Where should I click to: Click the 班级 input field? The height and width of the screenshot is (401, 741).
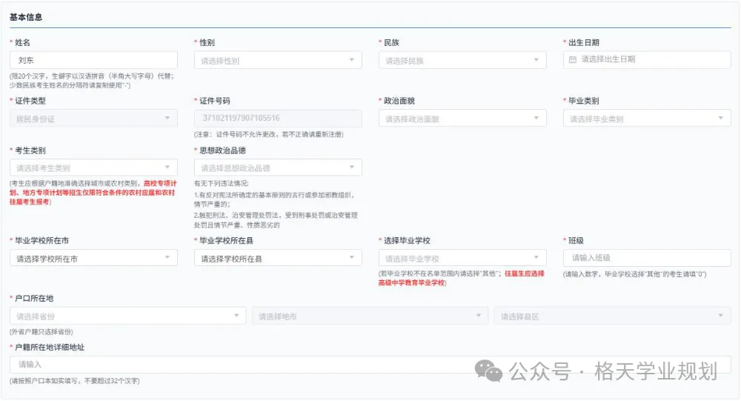647,258
